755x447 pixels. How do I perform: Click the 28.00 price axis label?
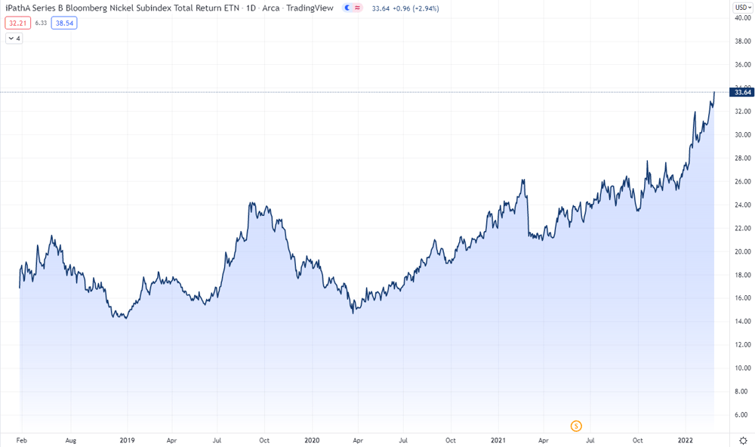coord(742,158)
